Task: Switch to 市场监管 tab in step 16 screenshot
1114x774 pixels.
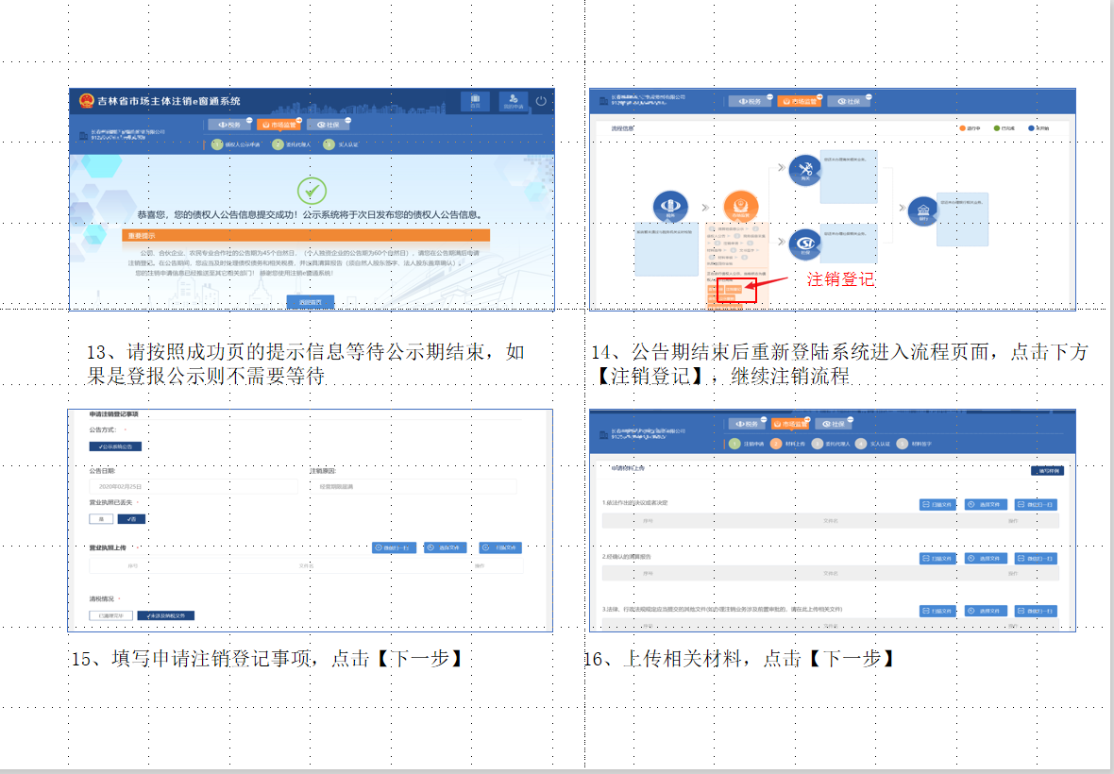Action: [790, 424]
